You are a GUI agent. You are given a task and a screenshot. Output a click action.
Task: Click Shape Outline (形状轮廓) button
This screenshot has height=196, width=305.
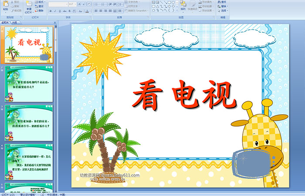206,6
